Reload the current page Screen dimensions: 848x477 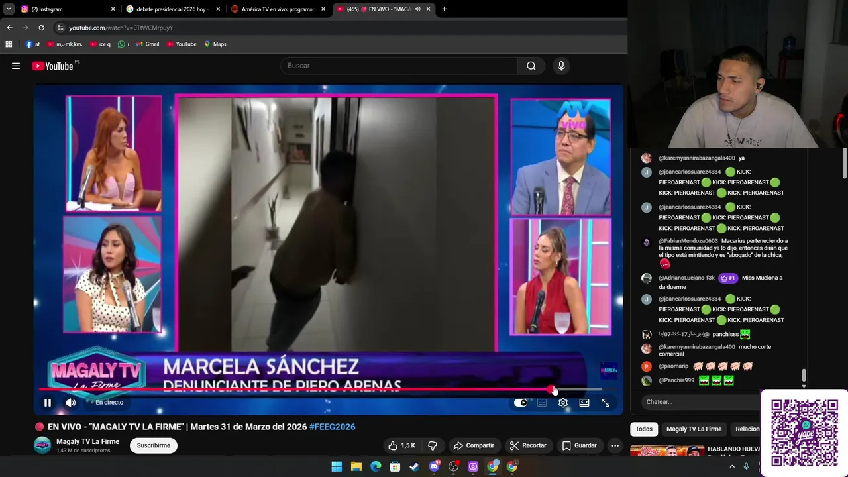tap(41, 28)
